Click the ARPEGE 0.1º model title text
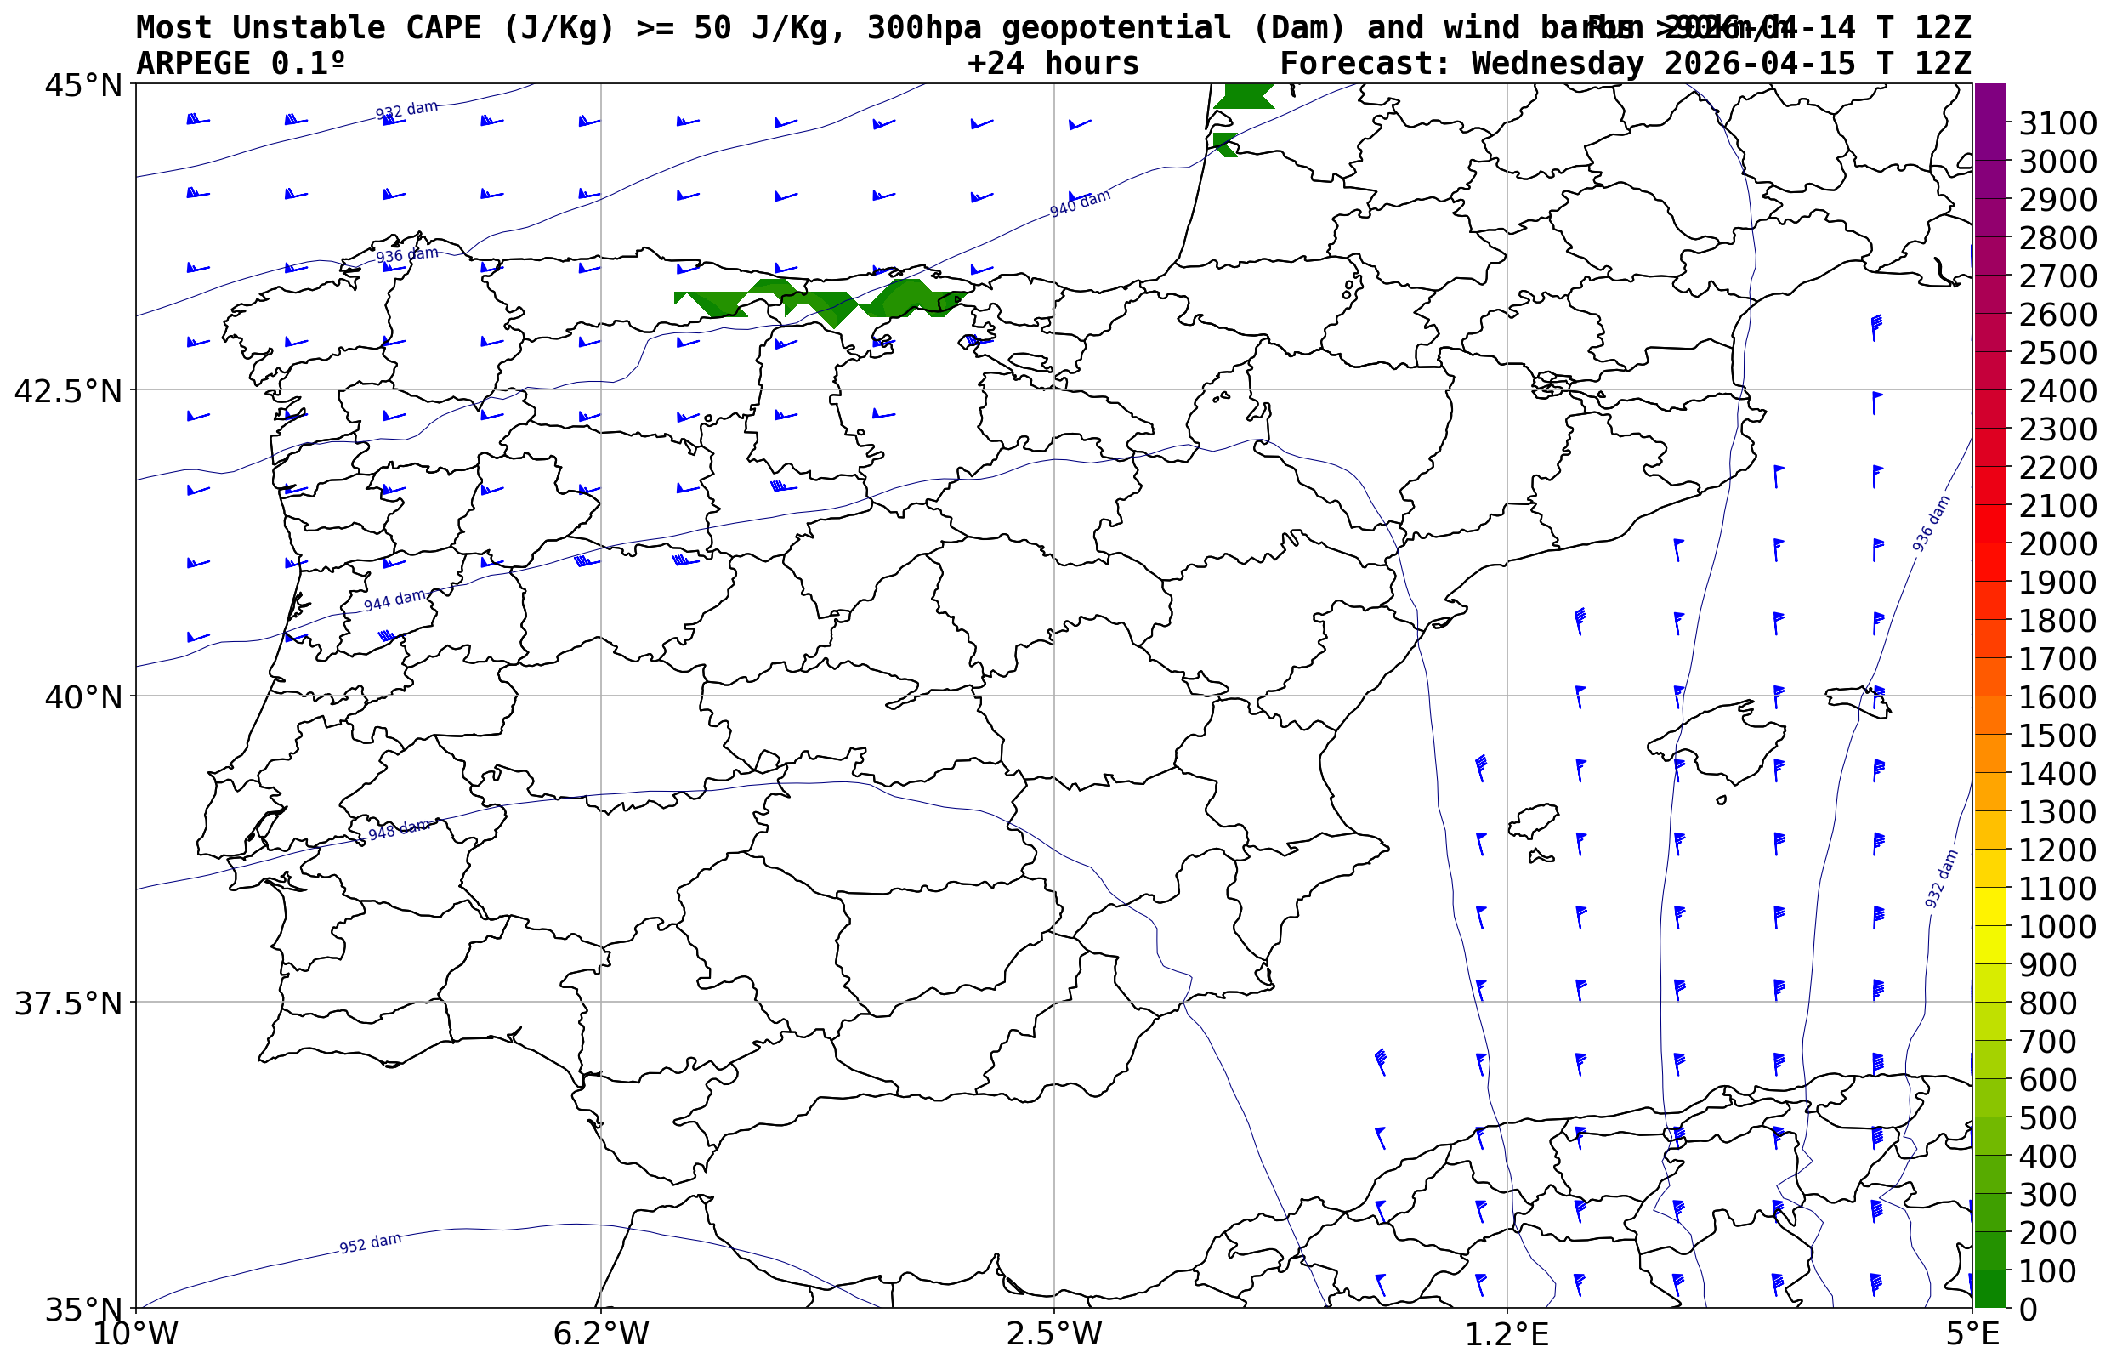This screenshot has height=1364, width=2111. coord(240,64)
